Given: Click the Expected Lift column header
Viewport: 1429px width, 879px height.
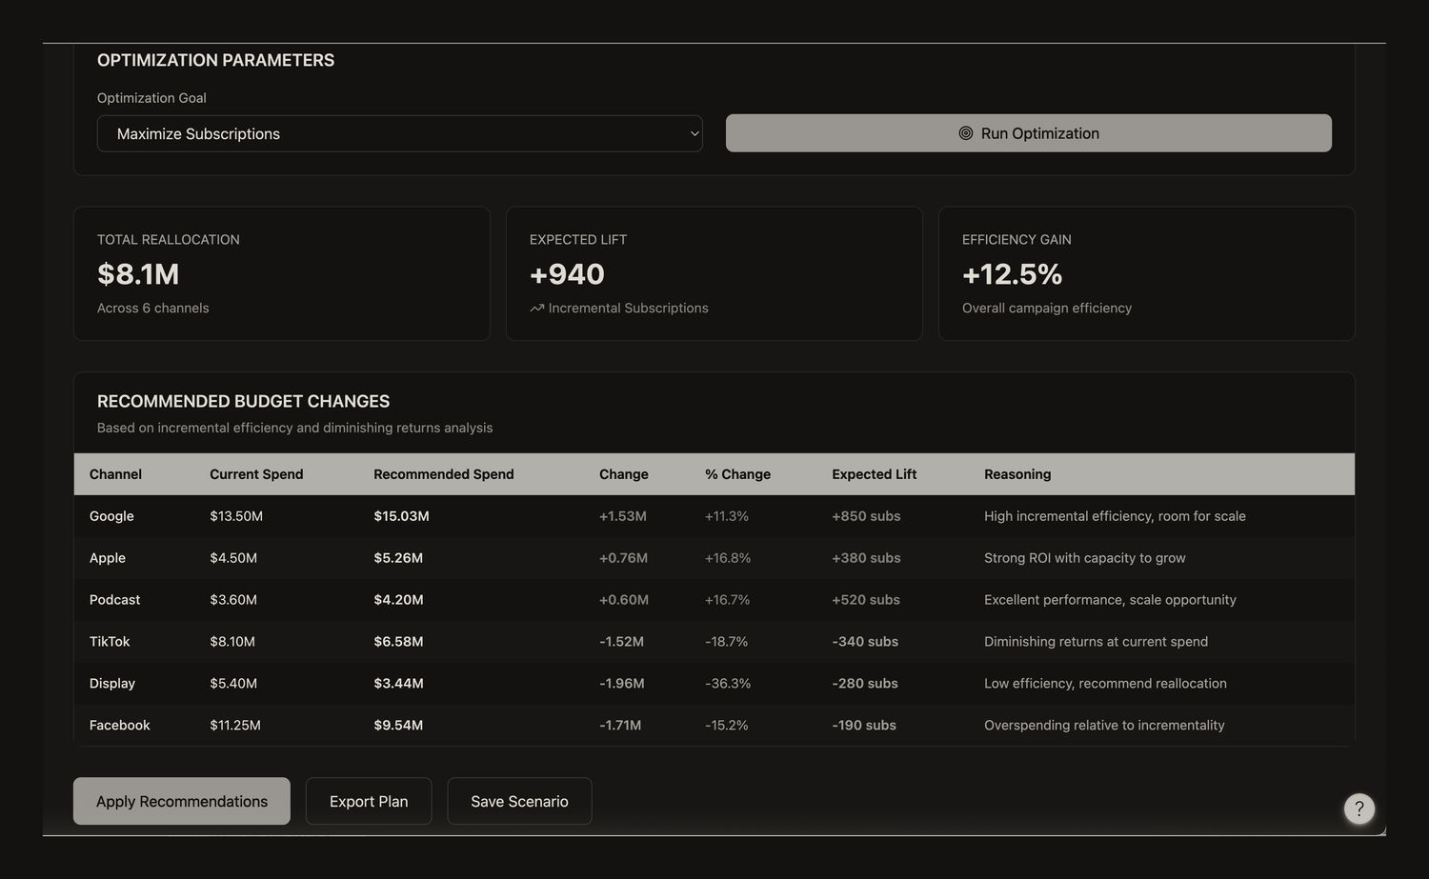Looking at the screenshot, I should (874, 474).
